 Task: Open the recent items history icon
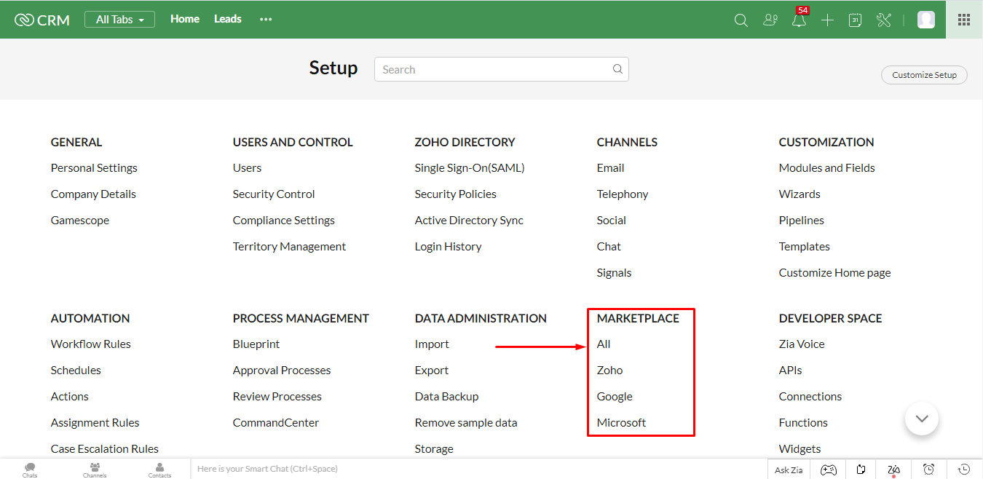(964, 470)
